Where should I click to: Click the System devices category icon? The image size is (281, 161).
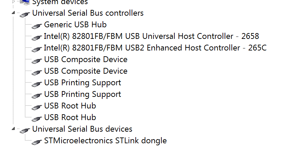coord(25,2)
